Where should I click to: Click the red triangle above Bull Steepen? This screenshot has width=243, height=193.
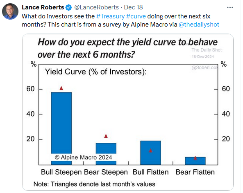click(x=61, y=88)
